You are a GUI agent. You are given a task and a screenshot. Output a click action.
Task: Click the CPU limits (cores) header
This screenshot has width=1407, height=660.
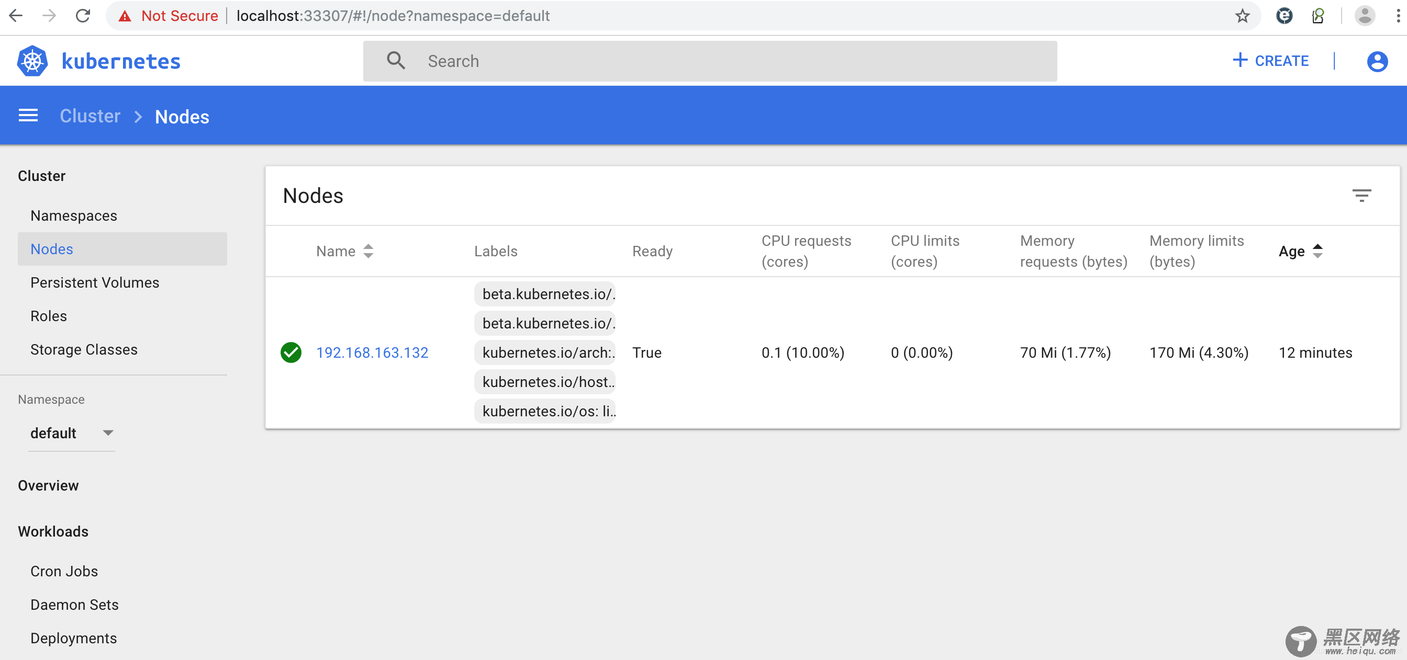[925, 251]
